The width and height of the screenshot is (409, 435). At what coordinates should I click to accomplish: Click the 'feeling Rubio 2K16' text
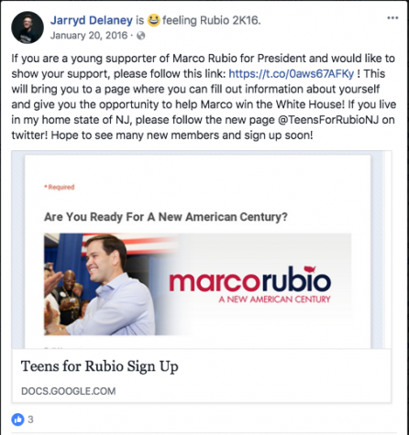pos(212,20)
